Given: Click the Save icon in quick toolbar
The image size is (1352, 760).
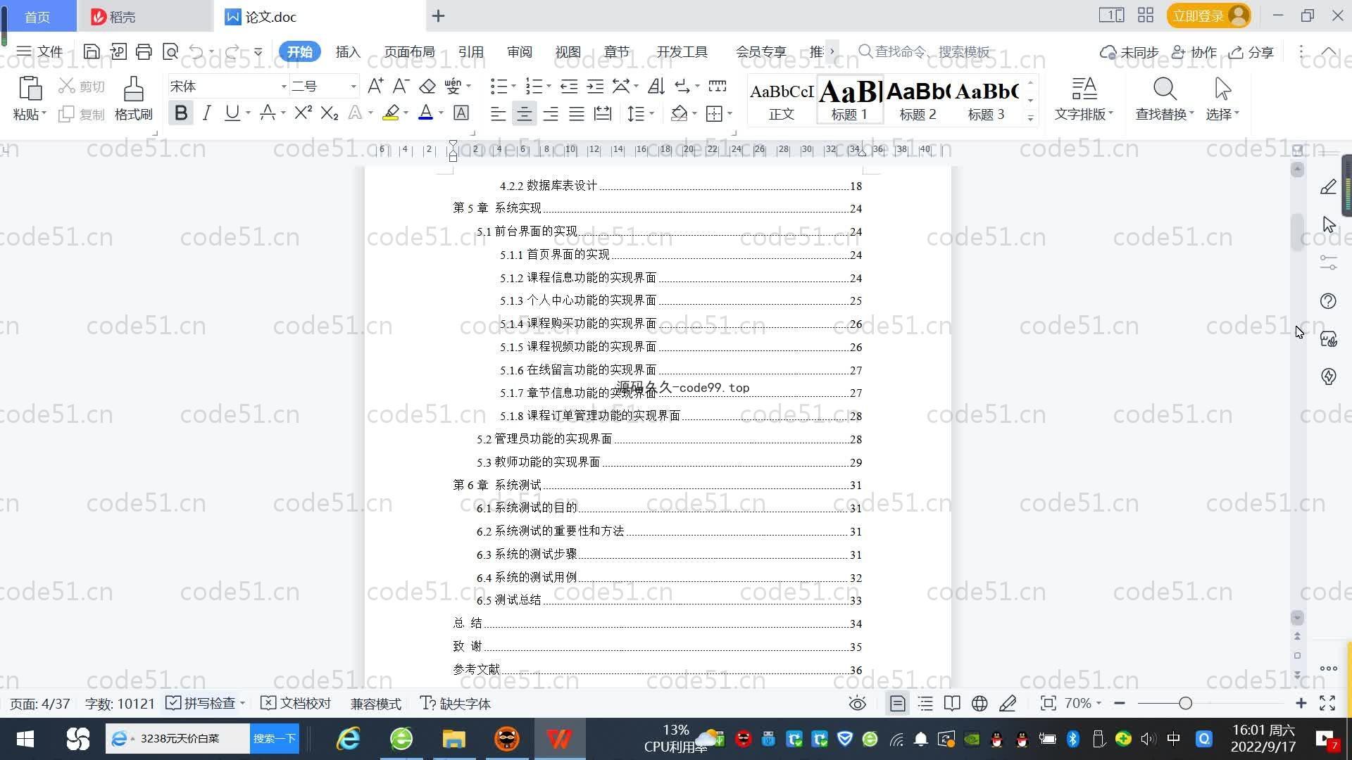Looking at the screenshot, I should [x=92, y=51].
